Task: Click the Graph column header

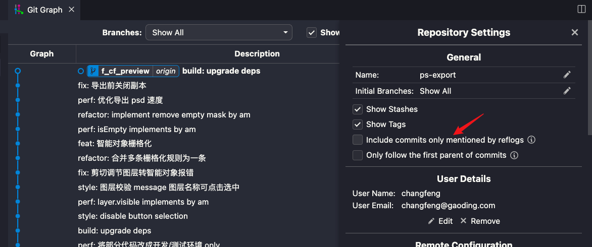Action: pyautogui.click(x=41, y=54)
